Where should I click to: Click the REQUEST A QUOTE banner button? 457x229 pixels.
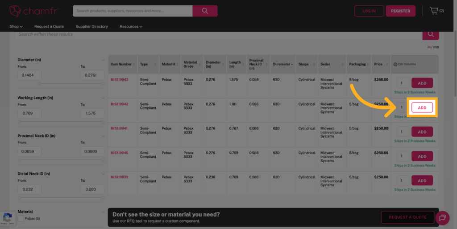pyautogui.click(x=407, y=217)
